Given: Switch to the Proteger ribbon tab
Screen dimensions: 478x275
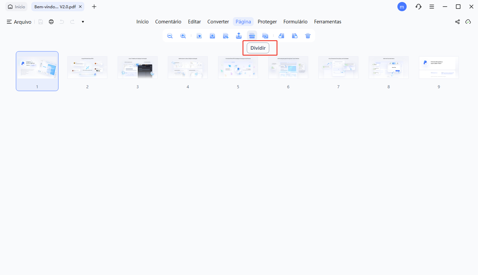Looking at the screenshot, I should click(x=267, y=21).
